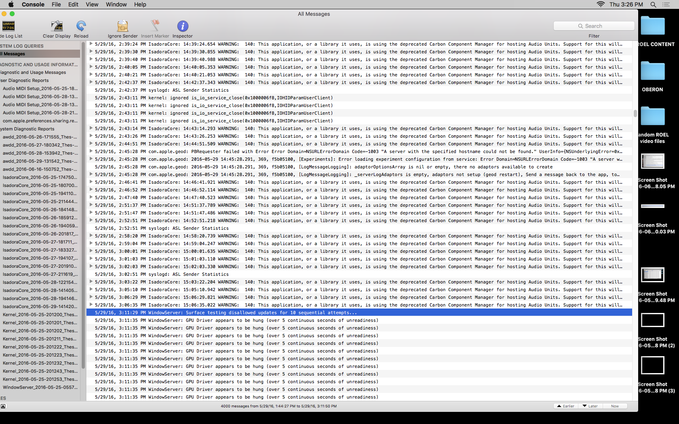Open the OBERON desktop folder
Image resolution: width=679 pixels, height=424 pixels.
[x=652, y=71]
